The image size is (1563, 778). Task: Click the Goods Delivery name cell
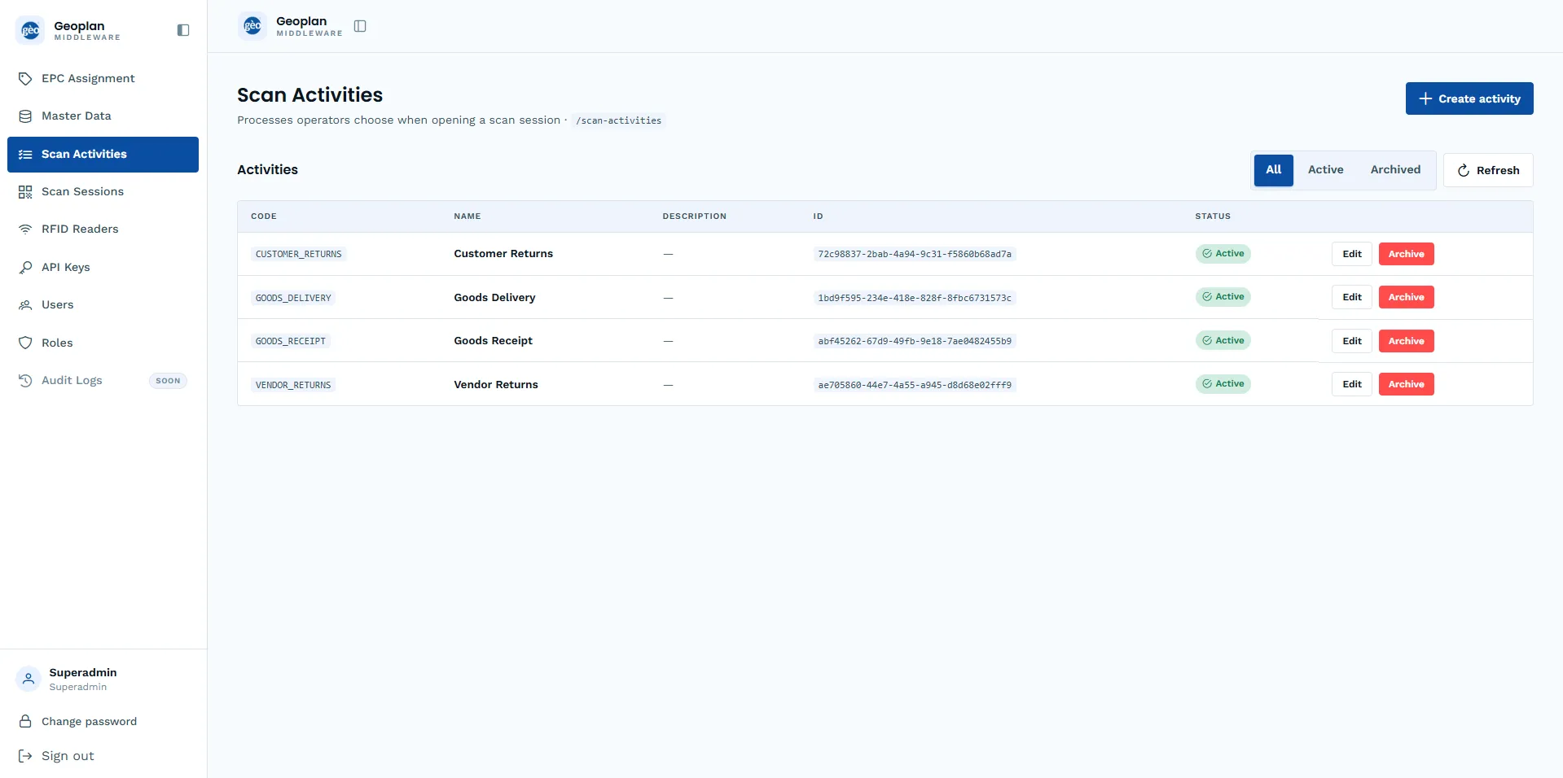click(x=494, y=297)
